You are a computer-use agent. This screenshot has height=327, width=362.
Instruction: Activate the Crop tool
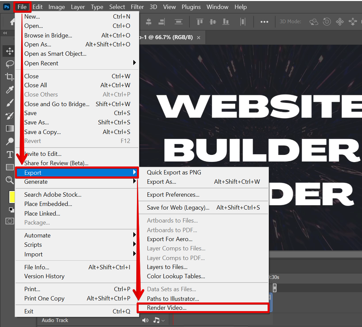coord(9,77)
